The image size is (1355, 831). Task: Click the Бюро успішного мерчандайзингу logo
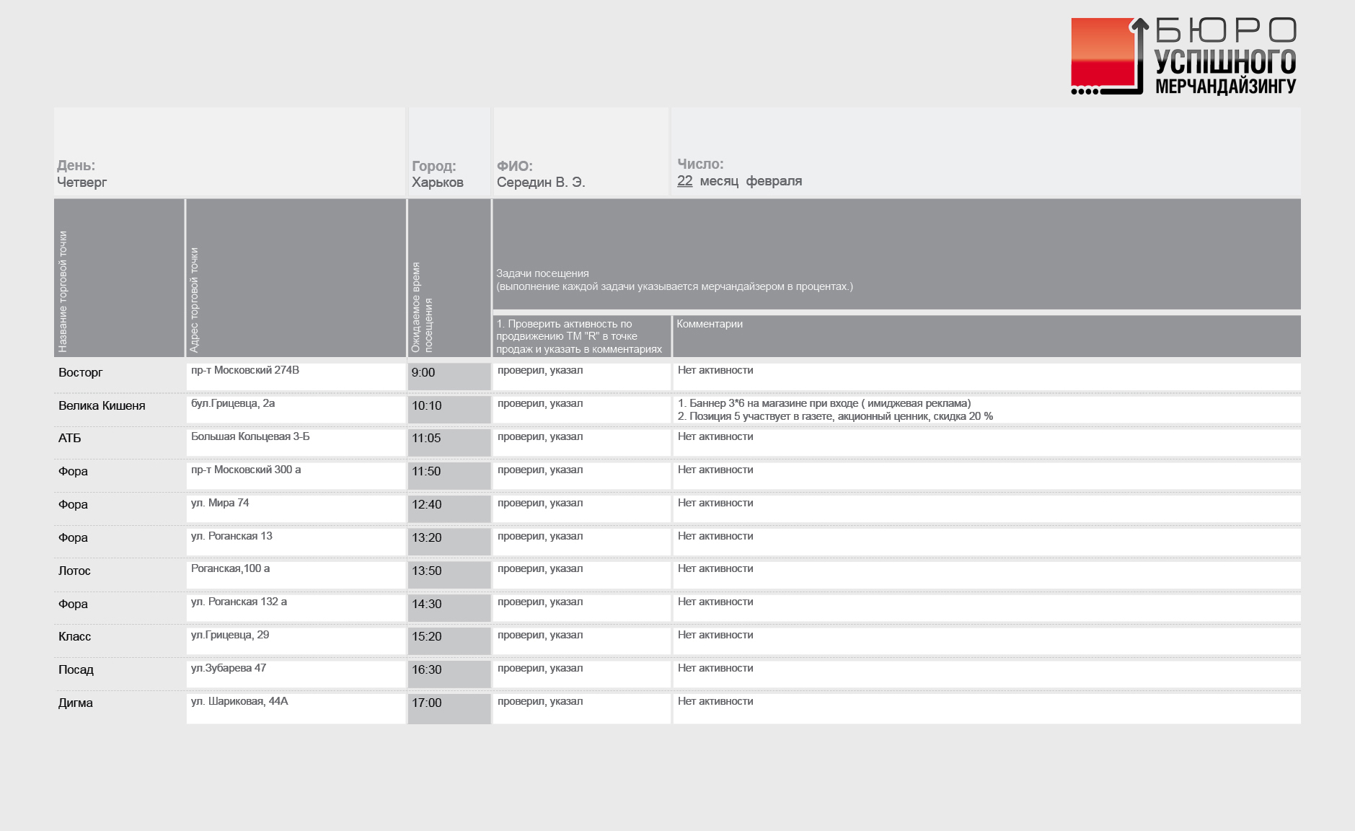(1183, 56)
